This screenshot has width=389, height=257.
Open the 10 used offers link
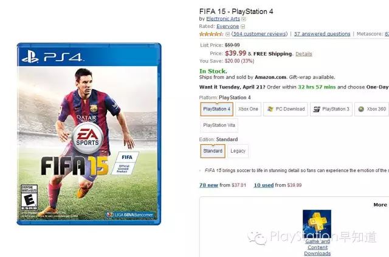pos(263,185)
